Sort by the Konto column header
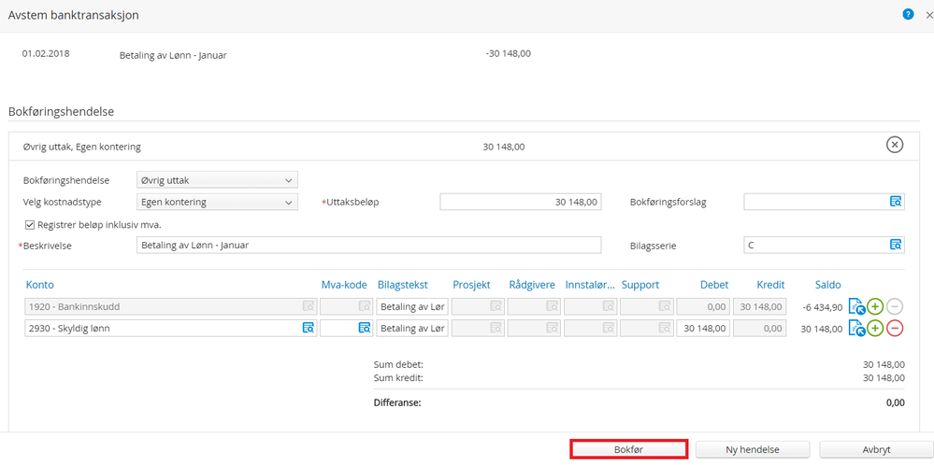This screenshot has height=465, width=934. tap(40, 285)
